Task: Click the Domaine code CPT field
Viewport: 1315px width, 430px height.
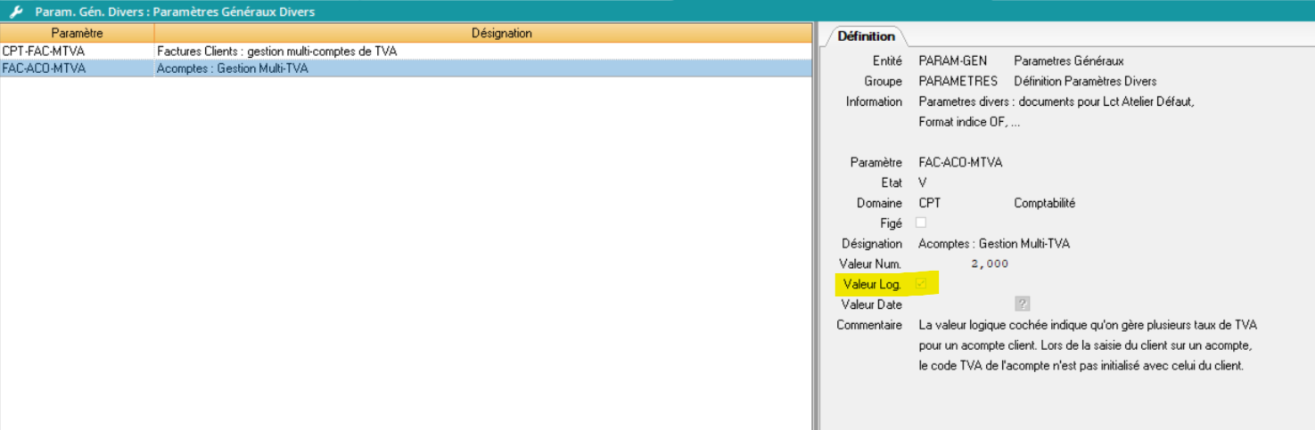Action: click(929, 203)
